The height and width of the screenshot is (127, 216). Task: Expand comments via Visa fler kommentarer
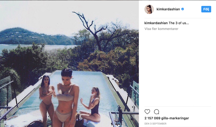161,29
